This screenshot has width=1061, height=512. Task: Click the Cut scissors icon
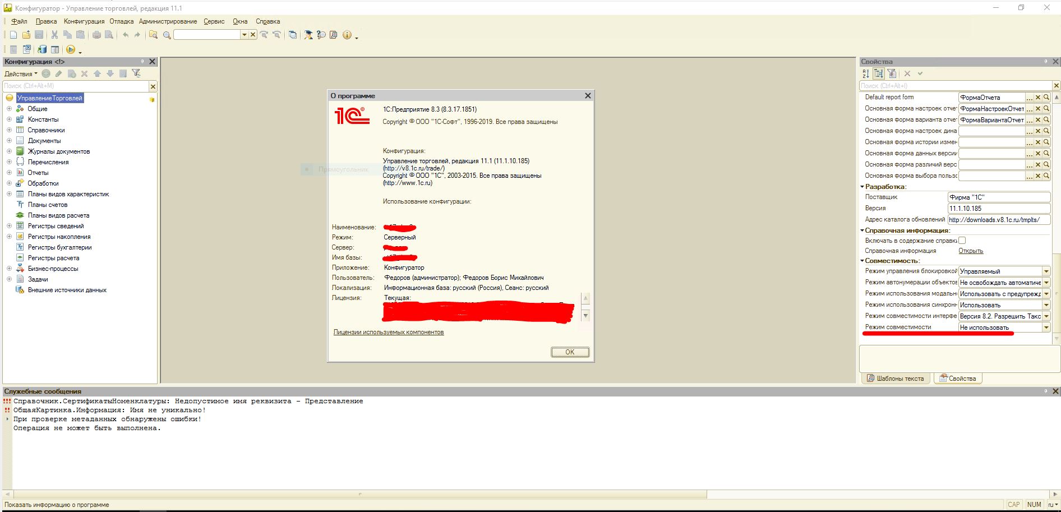pos(54,35)
